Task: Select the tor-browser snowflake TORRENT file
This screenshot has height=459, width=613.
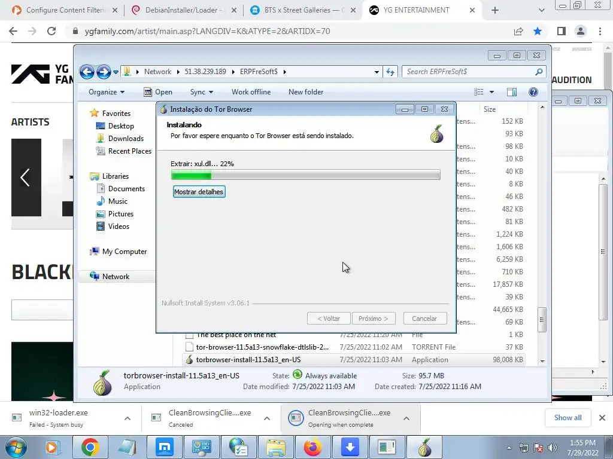Action: coord(354,347)
